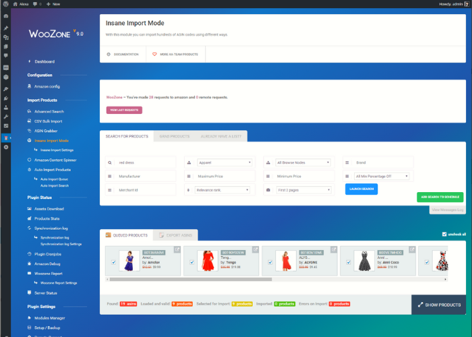Go to WooZone Dashboard

[x=45, y=62]
